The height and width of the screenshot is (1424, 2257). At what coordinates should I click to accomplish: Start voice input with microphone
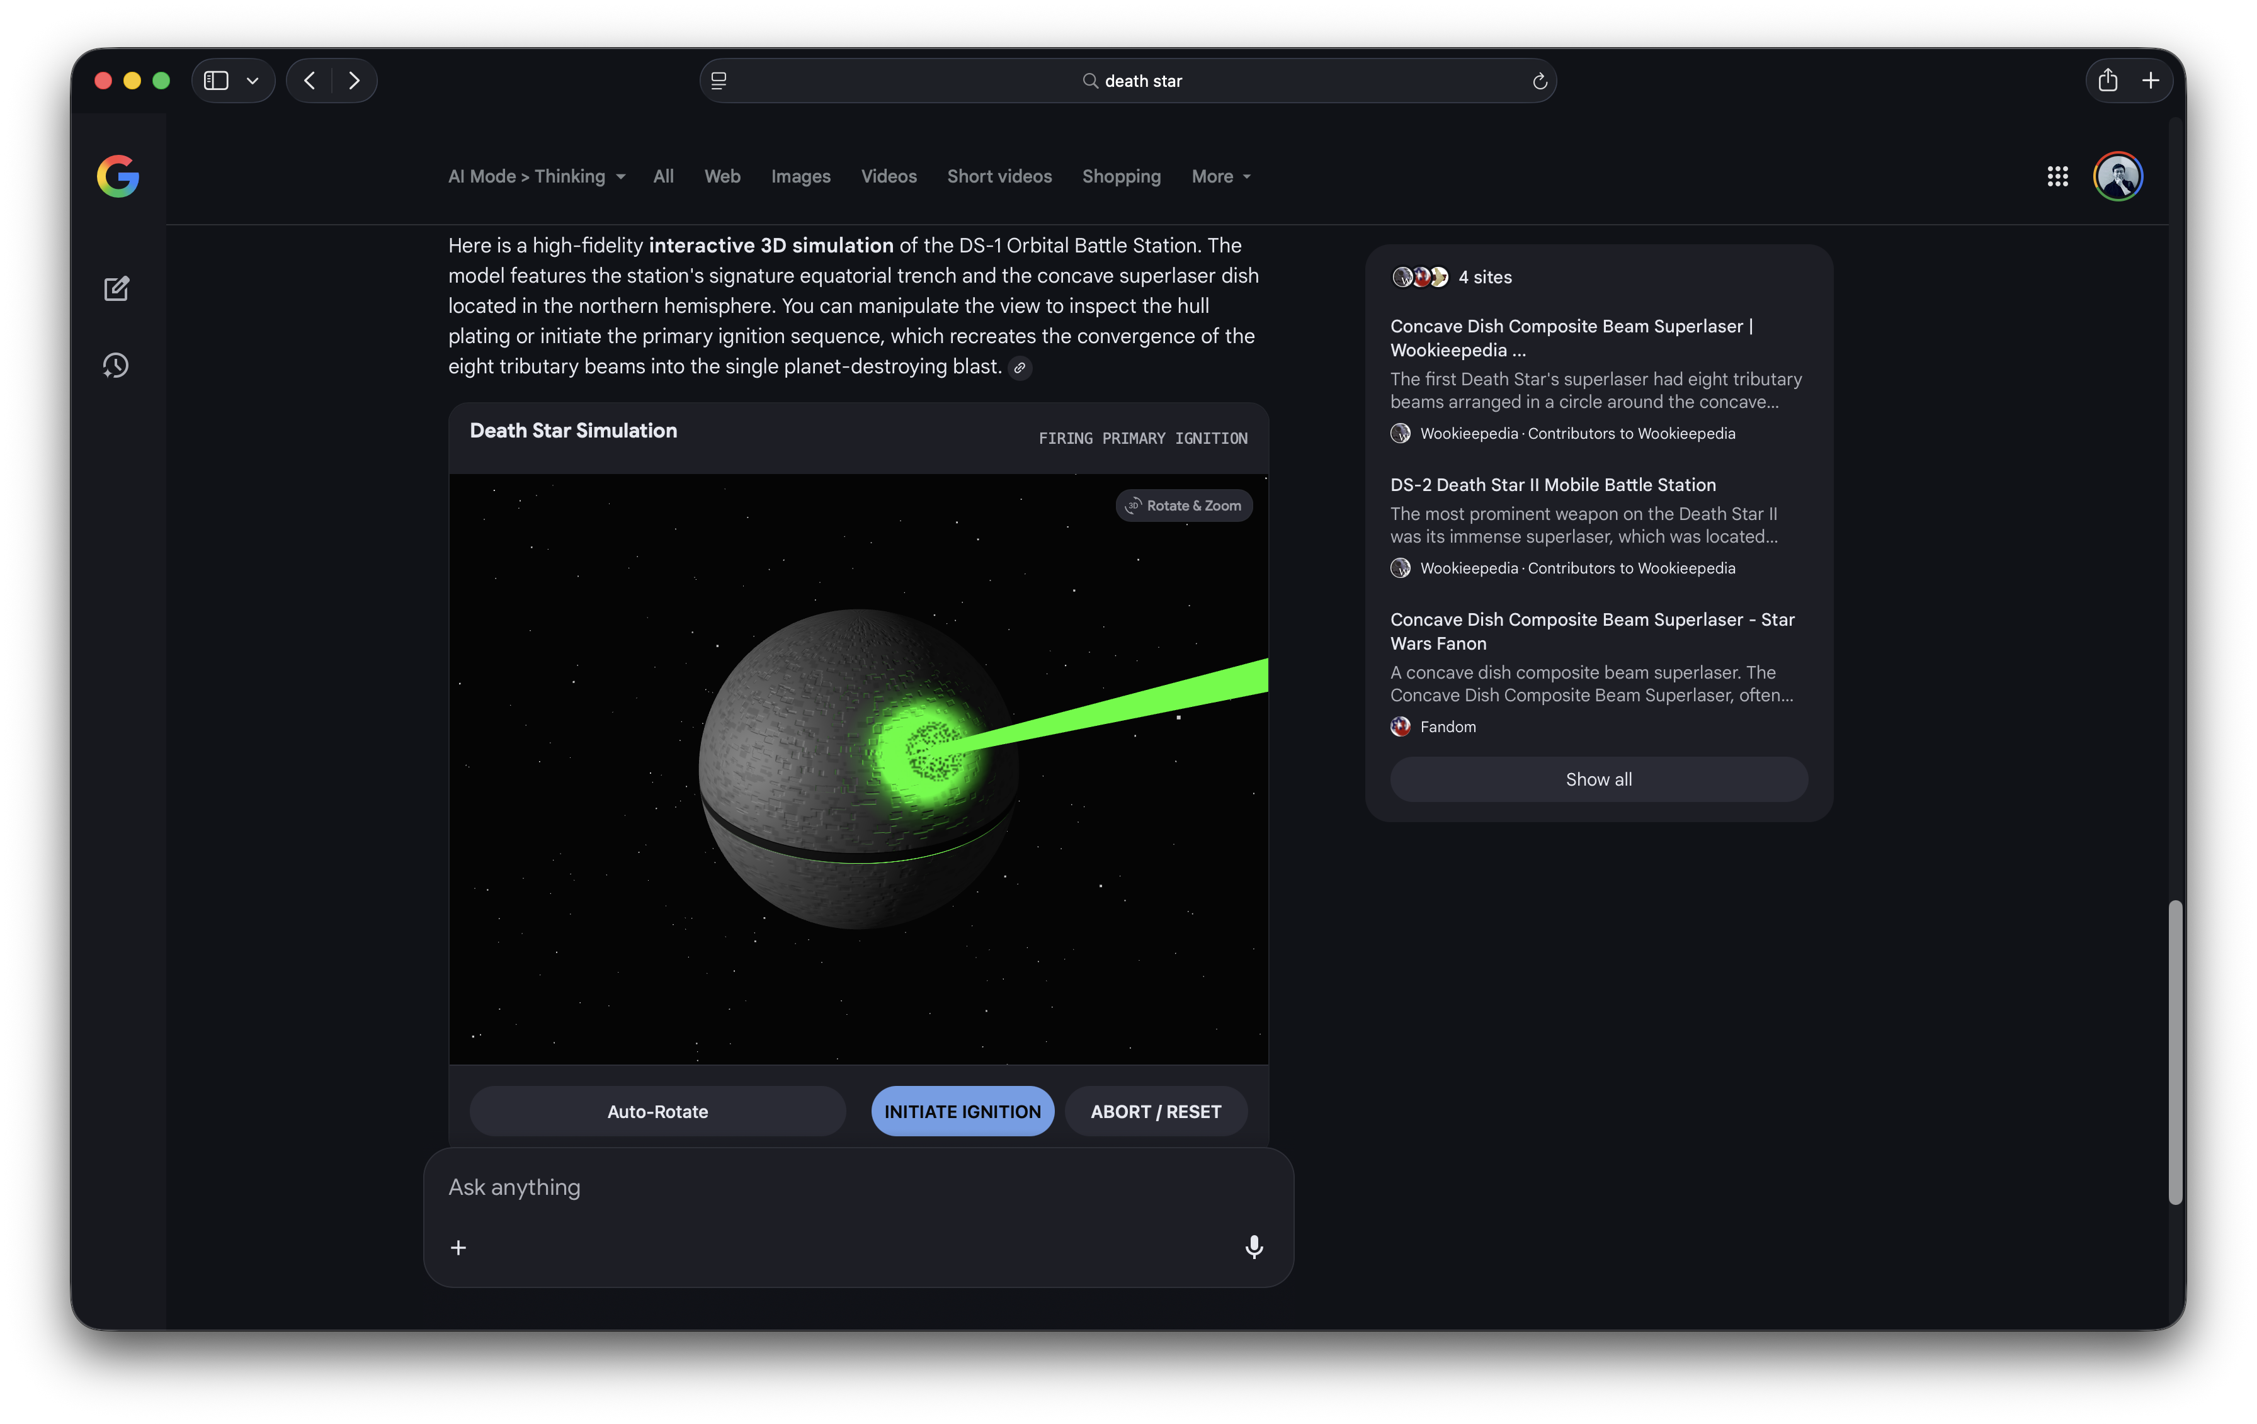tap(1254, 1247)
